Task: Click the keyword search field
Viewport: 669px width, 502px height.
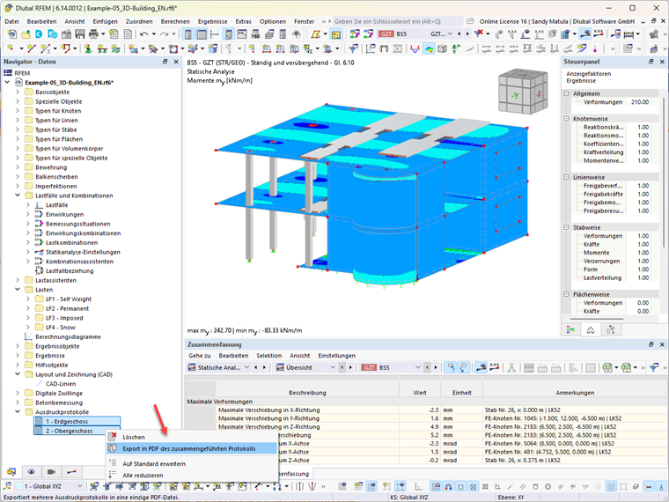Action: pyautogui.click(x=398, y=21)
